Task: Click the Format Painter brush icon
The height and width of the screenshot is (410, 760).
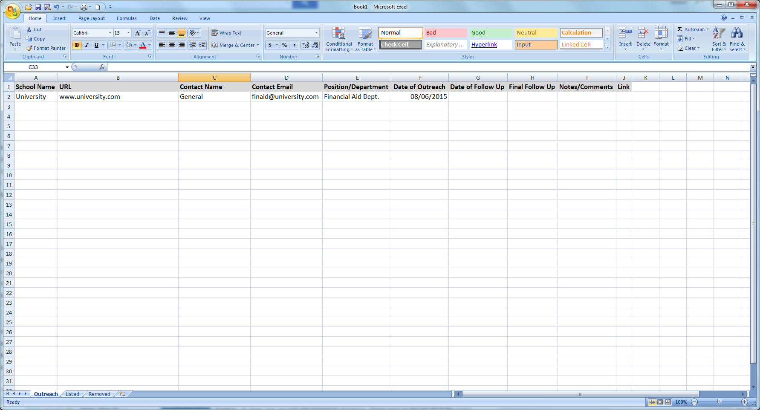Action: (x=29, y=48)
